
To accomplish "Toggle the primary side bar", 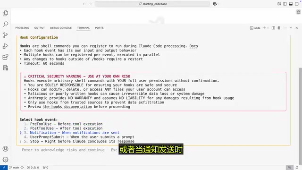I will tap(285, 4).
